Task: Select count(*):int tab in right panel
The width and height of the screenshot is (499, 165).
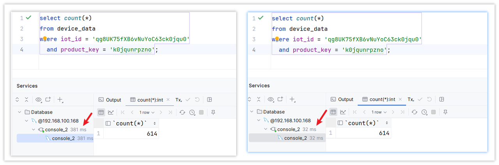Action: click(381, 99)
